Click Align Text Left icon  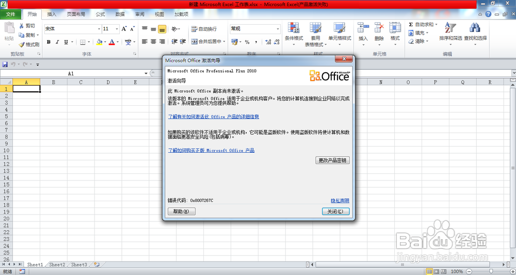click(145, 41)
